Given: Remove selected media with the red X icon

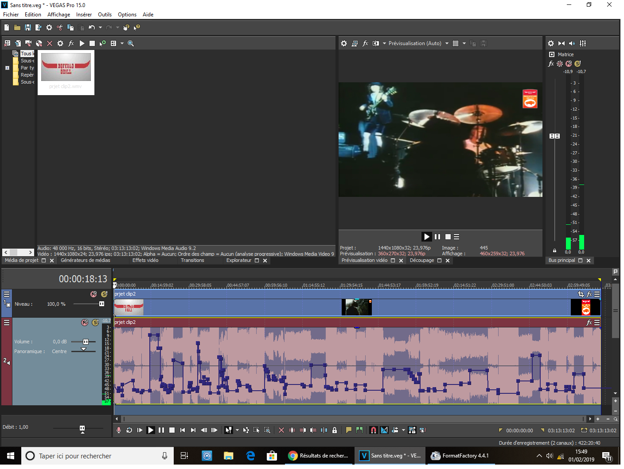Looking at the screenshot, I should coord(50,43).
